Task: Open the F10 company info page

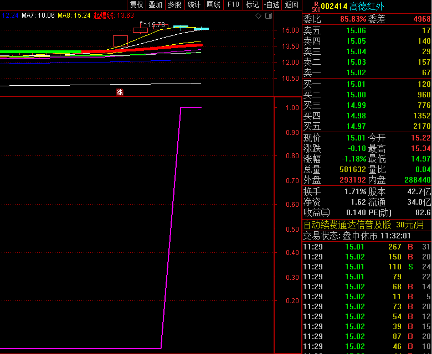Action: tap(233, 4)
